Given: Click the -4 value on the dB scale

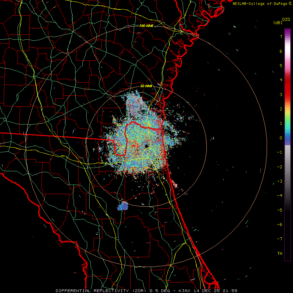Looking at the screenshot, I should click(x=280, y=196).
